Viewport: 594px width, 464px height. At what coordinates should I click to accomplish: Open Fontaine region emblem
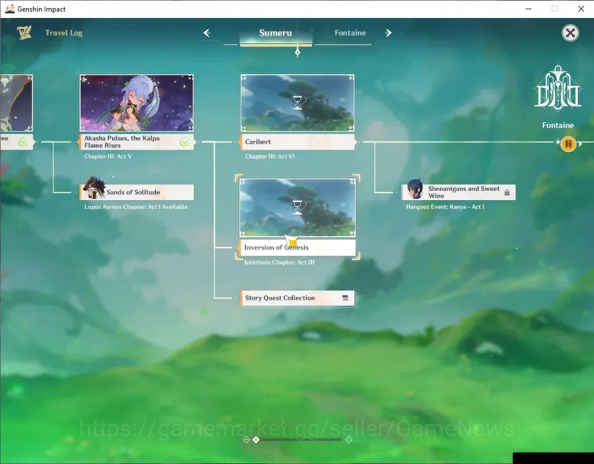click(557, 88)
